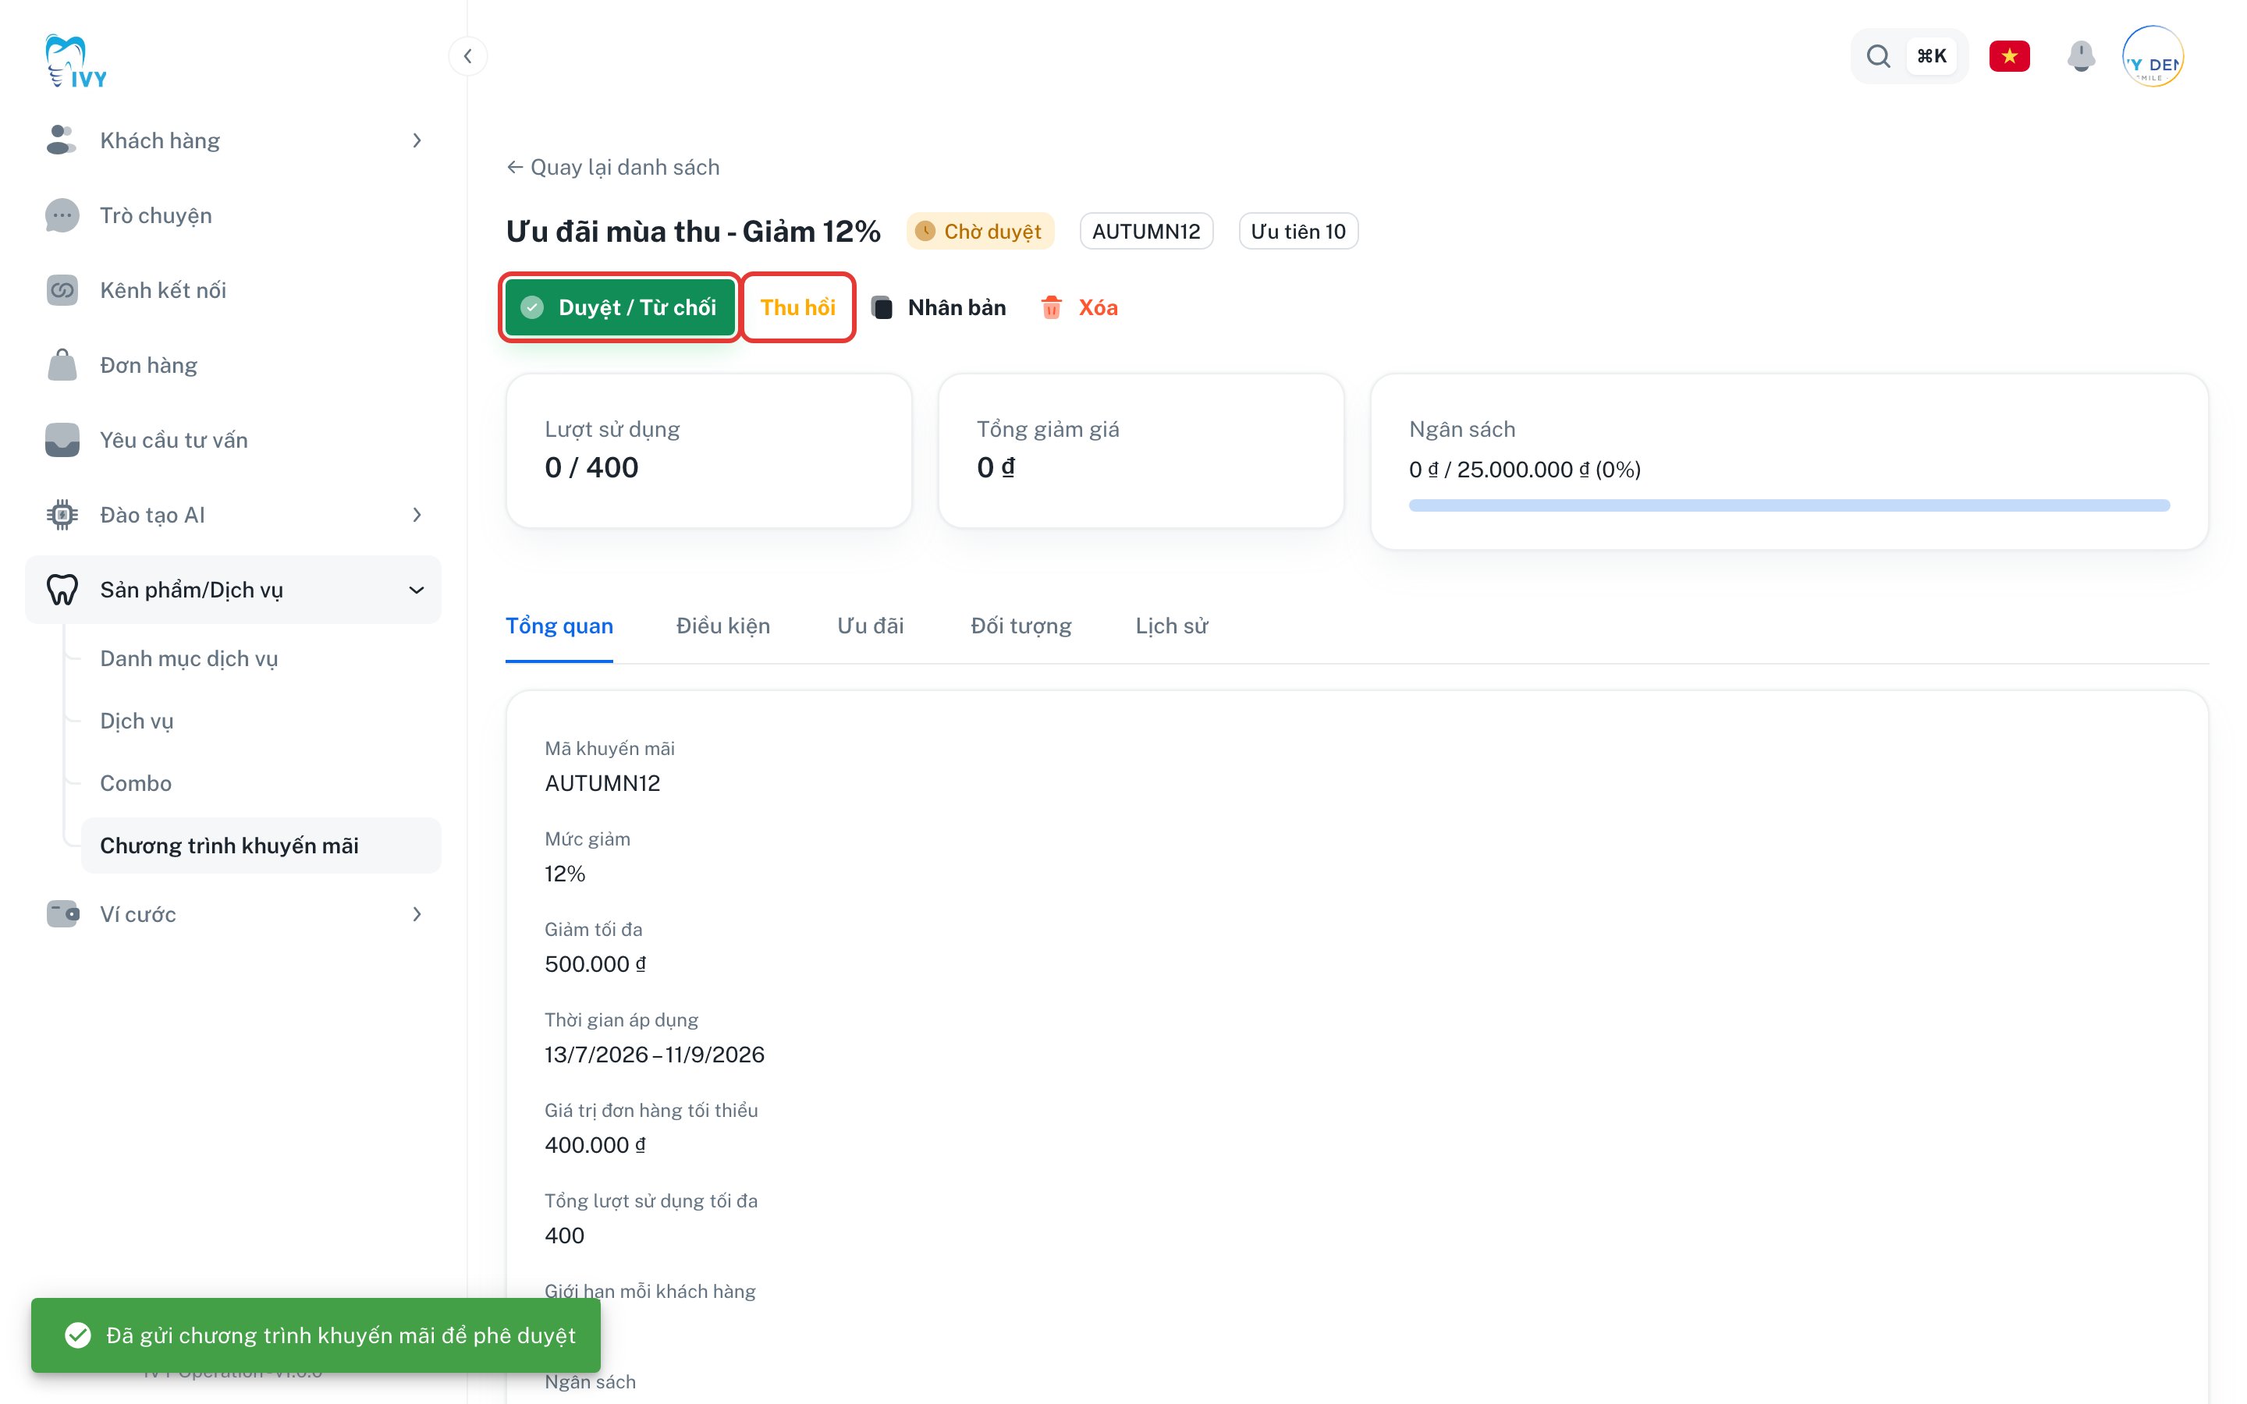This screenshot has width=2247, height=1404.
Task: Click Mức giảm value 12%
Action: (x=565, y=873)
